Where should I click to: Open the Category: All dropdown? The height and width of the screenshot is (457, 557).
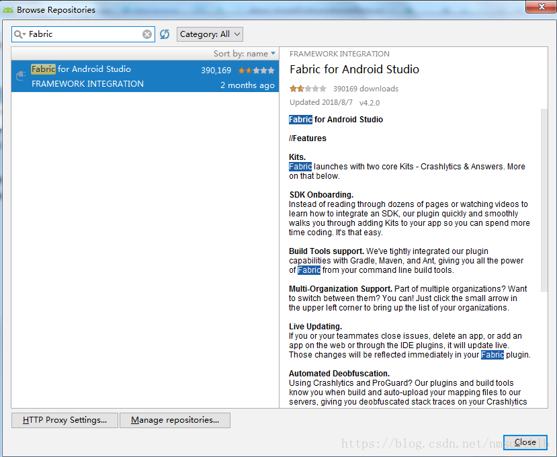click(210, 34)
